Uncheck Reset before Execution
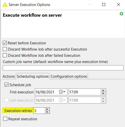Image resolution: width=125 pixels, height=127 pixels. [x=5, y=43]
